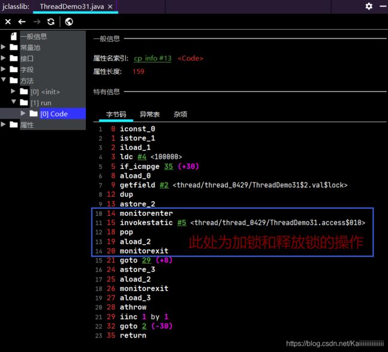388x352 pixels.
Task: Open web browser globe icon
Action: 69,21
